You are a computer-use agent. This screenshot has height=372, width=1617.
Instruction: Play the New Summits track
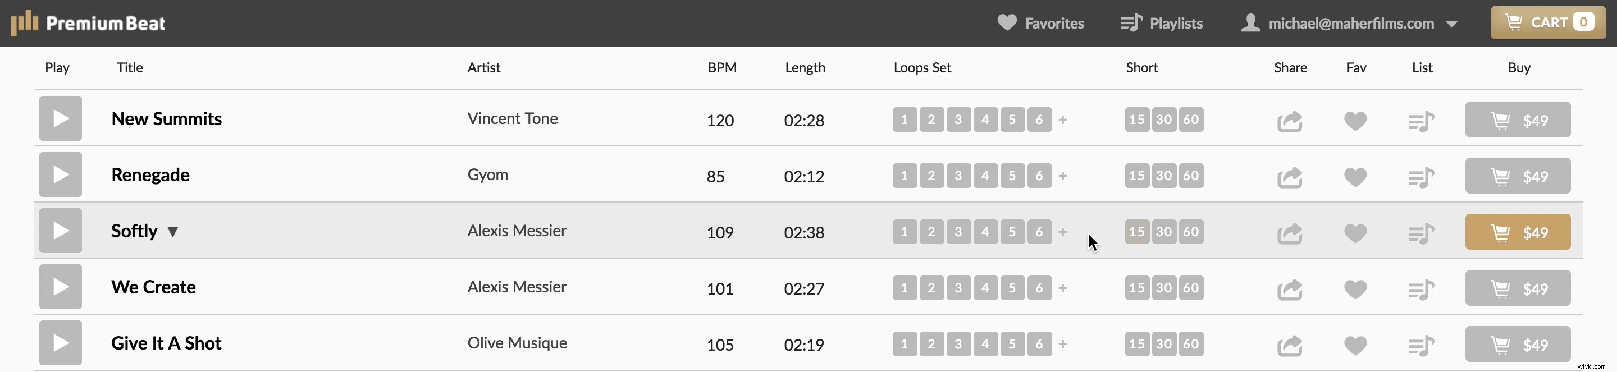click(x=60, y=118)
